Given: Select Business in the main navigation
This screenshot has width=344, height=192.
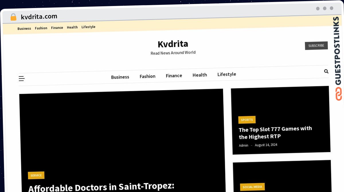Looking at the screenshot, I should click(120, 77).
